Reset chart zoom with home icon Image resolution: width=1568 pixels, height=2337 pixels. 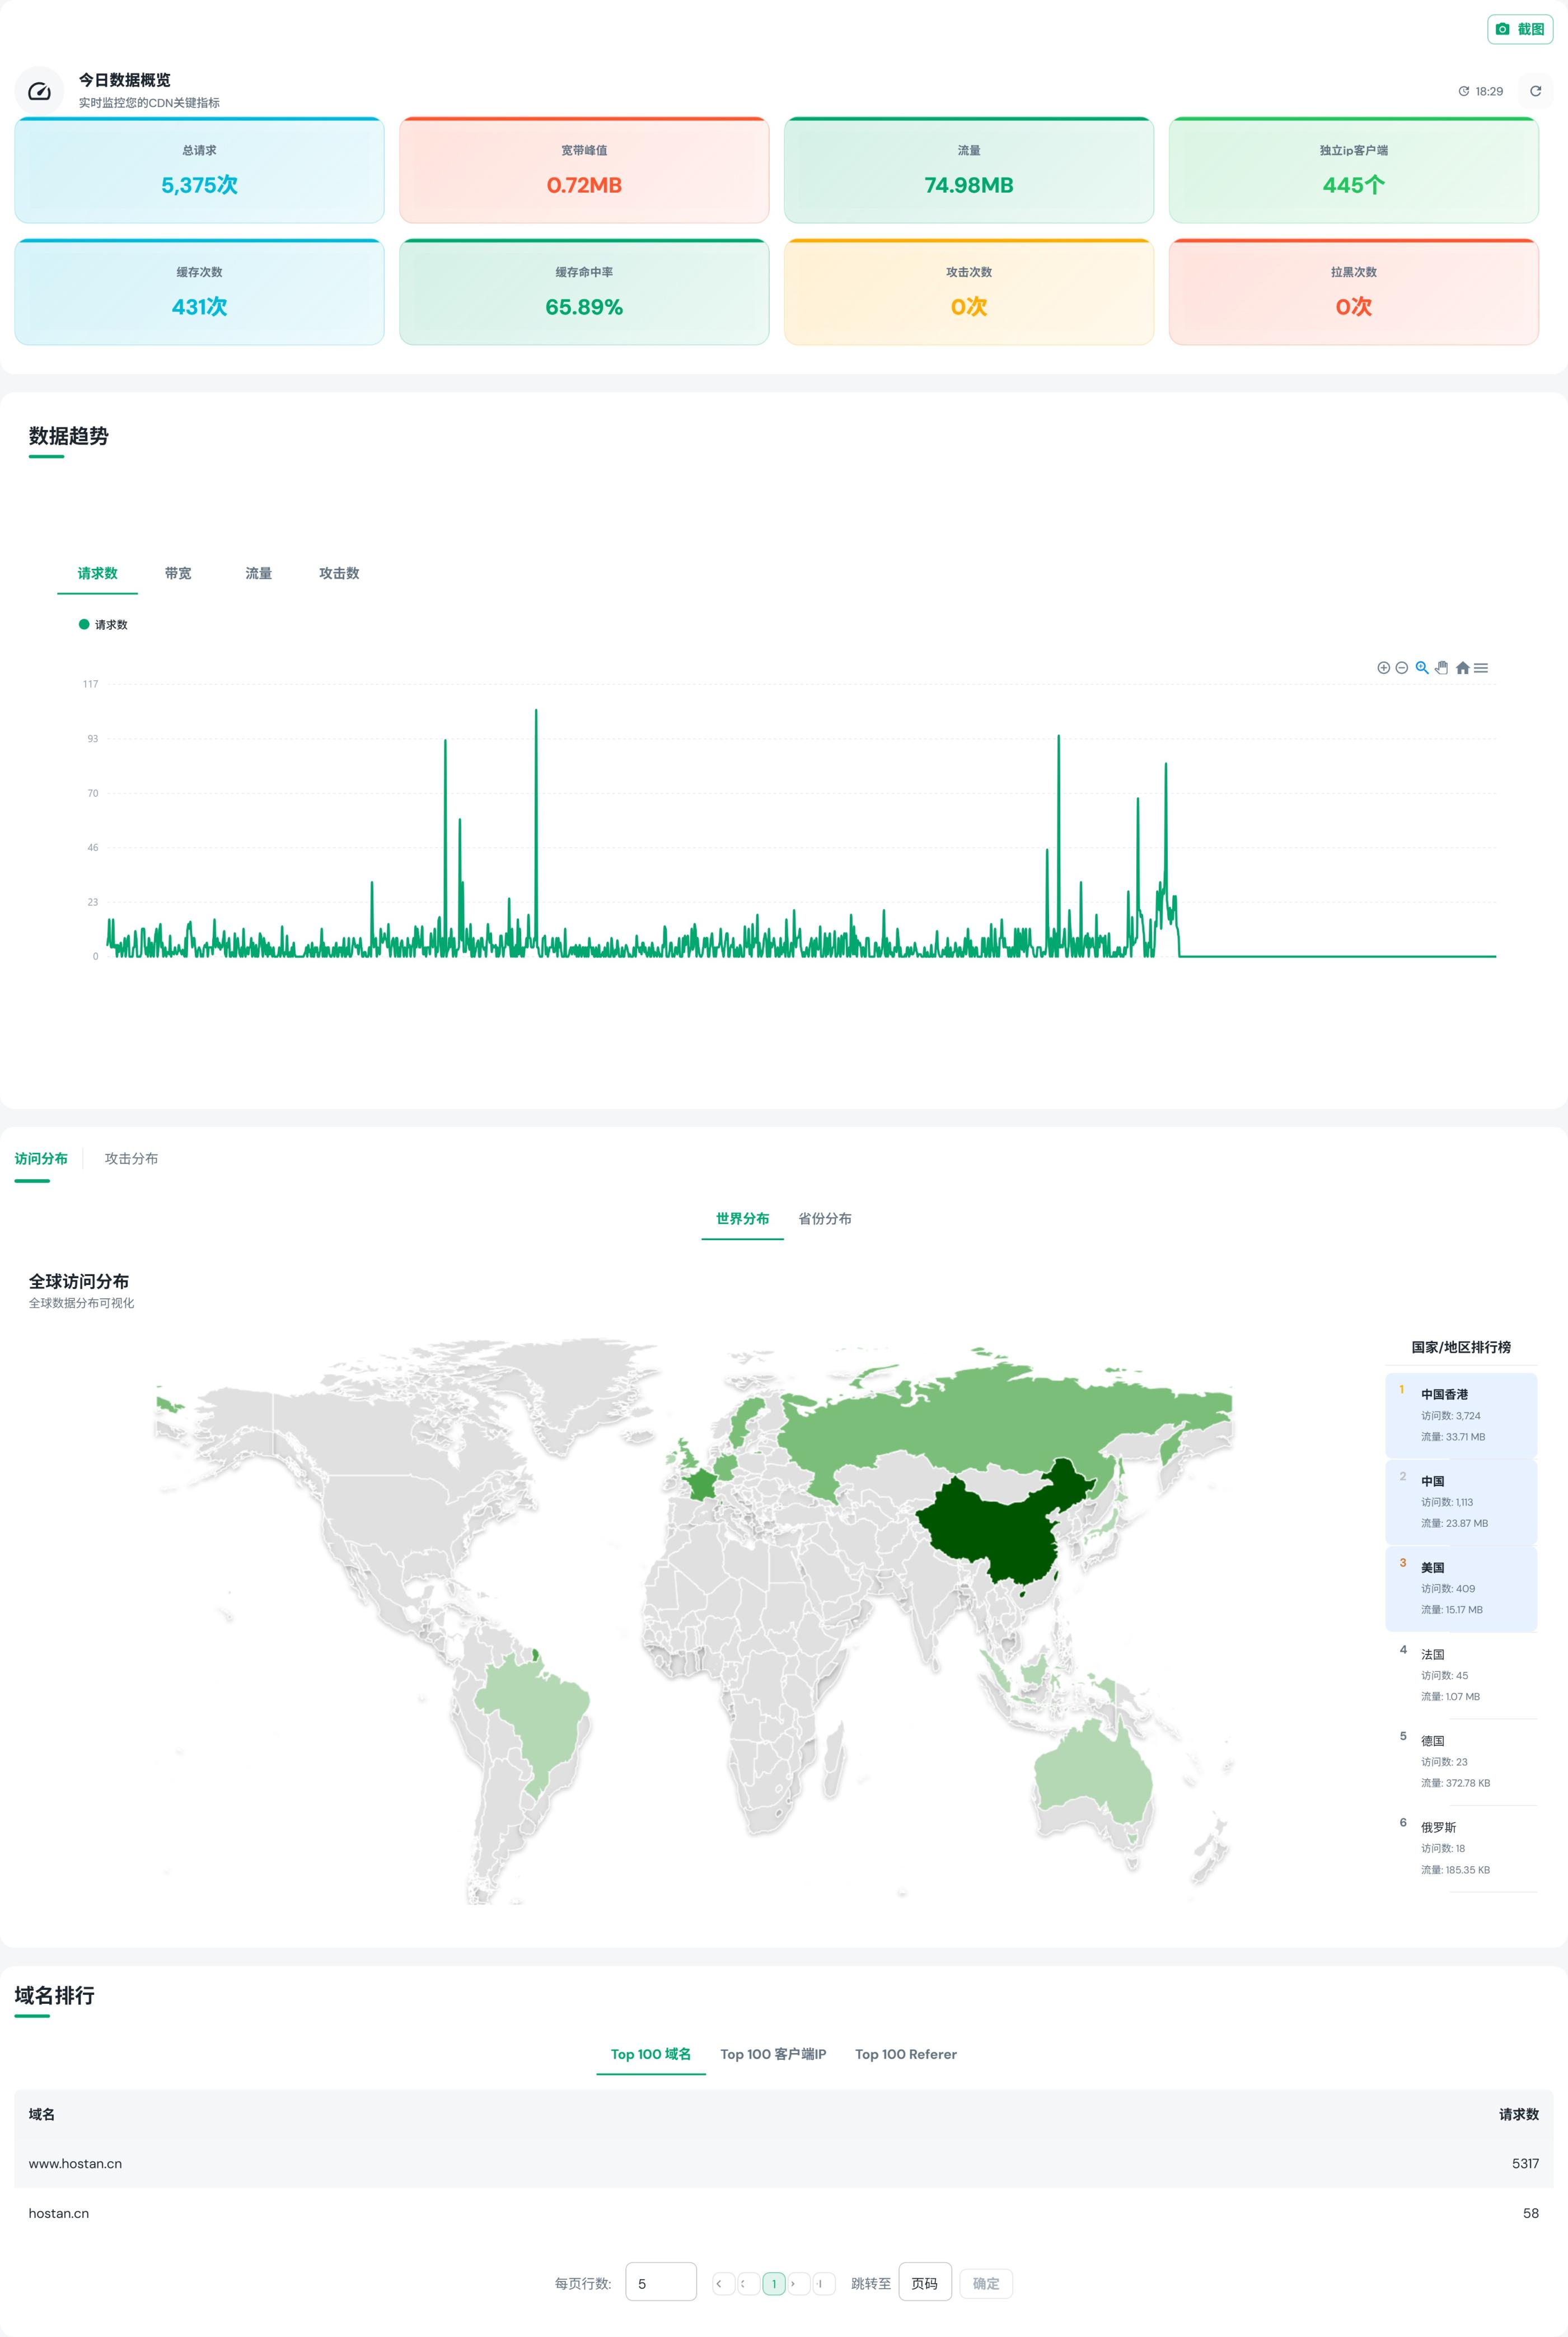1462,668
